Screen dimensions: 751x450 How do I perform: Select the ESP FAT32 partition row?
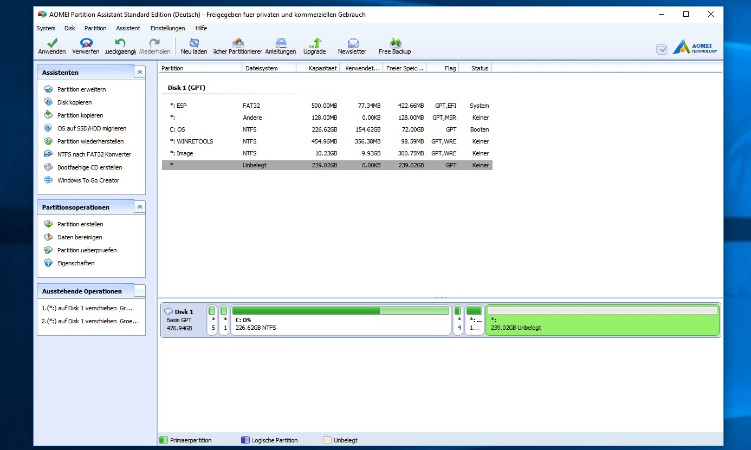click(327, 106)
